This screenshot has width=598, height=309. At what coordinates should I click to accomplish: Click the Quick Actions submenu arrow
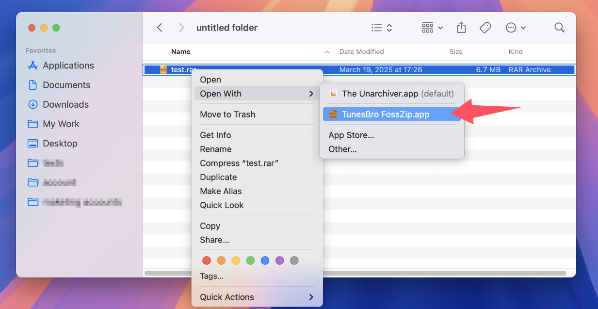(x=311, y=297)
